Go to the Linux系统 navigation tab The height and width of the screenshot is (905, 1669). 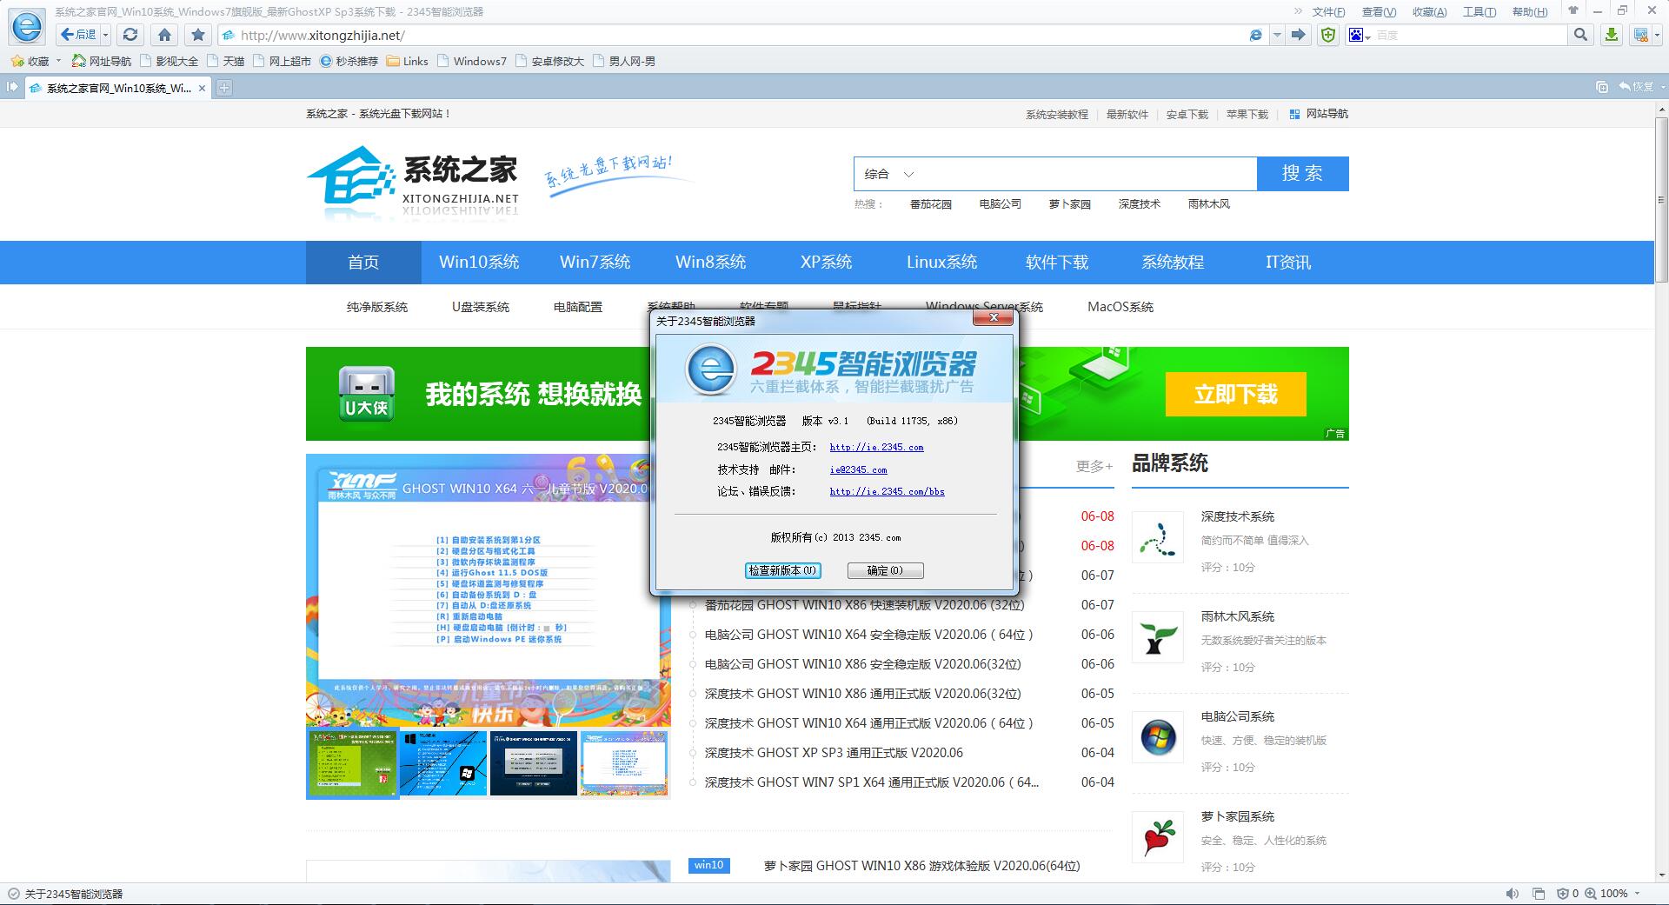941,262
